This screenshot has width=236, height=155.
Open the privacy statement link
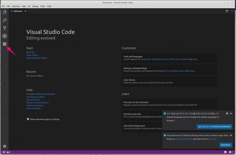point(184,139)
